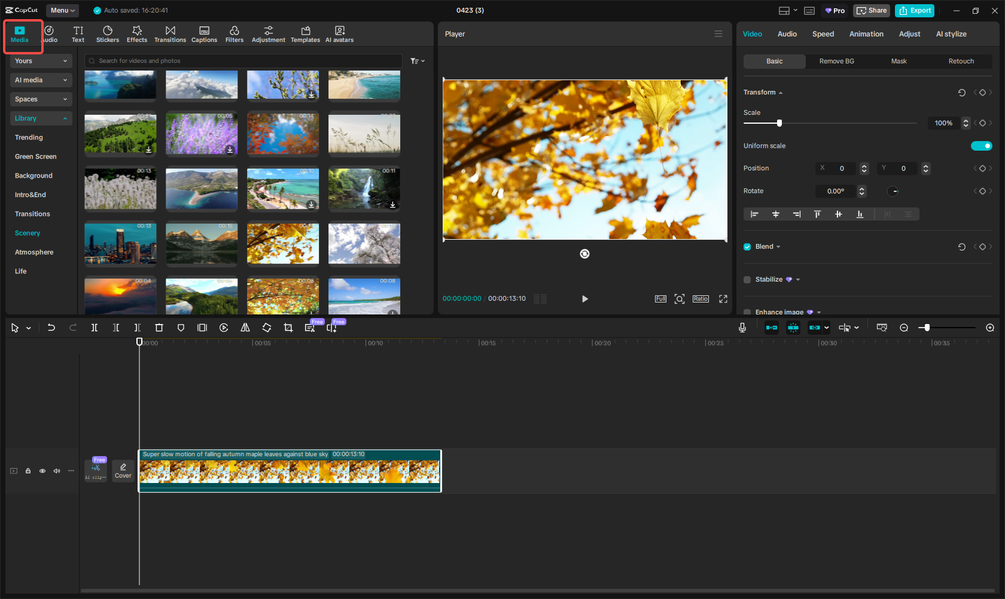This screenshot has width=1005, height=599.
Task: Open the Audio tab in the right panel
Action: click(787, 34)
